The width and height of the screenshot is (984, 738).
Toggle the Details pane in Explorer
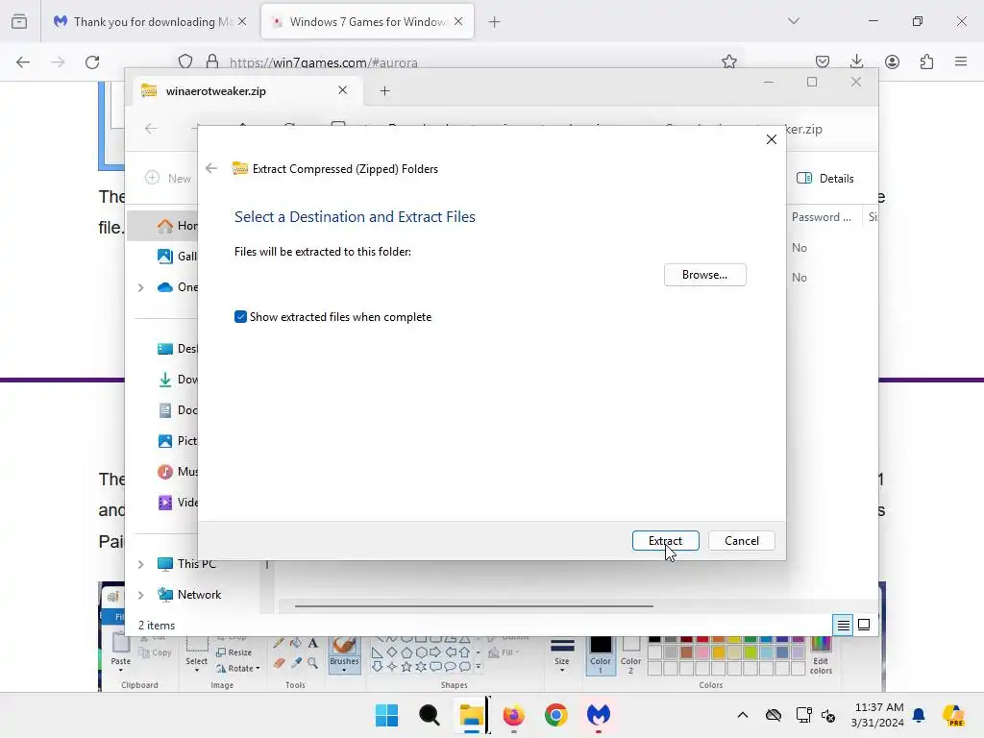825,178
